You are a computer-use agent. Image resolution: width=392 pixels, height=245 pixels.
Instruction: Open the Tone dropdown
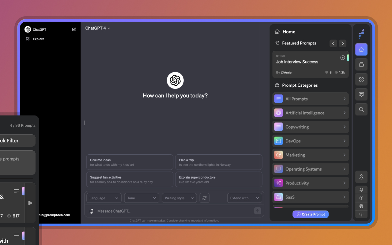[141, 198]
